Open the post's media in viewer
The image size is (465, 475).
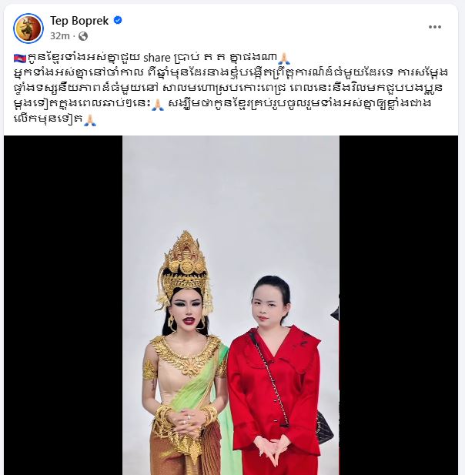click(231, 305)
